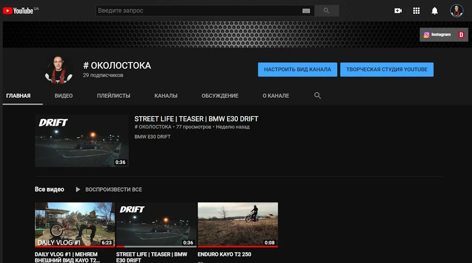Click the 29 подписчиков subscriber count
472x263 pixels.
(103, 75)
